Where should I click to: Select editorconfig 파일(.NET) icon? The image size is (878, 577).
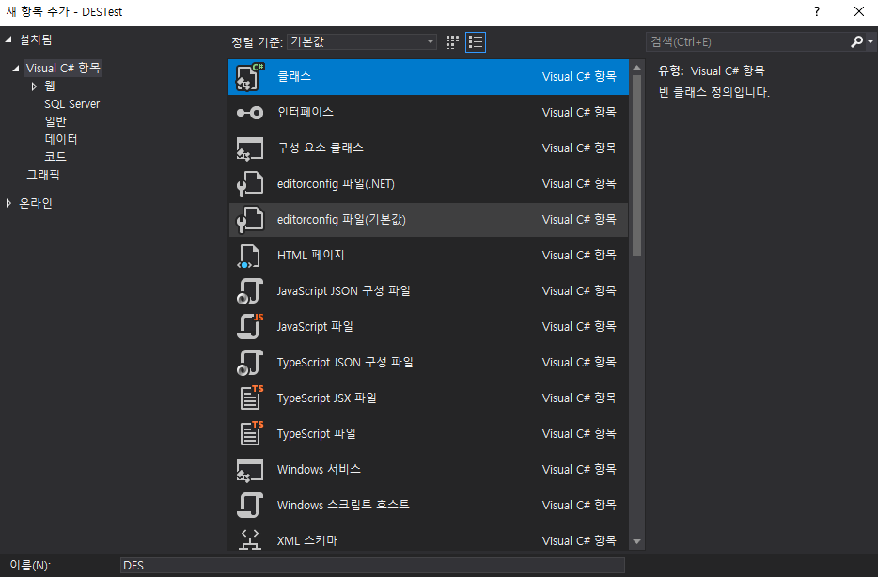[250, 184]
